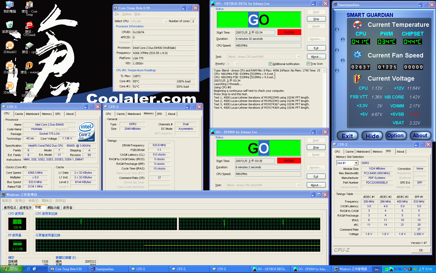Screen dimensions: 436x273
Task: Open the Help menu in Core Temp
Action: click(137, 14)
